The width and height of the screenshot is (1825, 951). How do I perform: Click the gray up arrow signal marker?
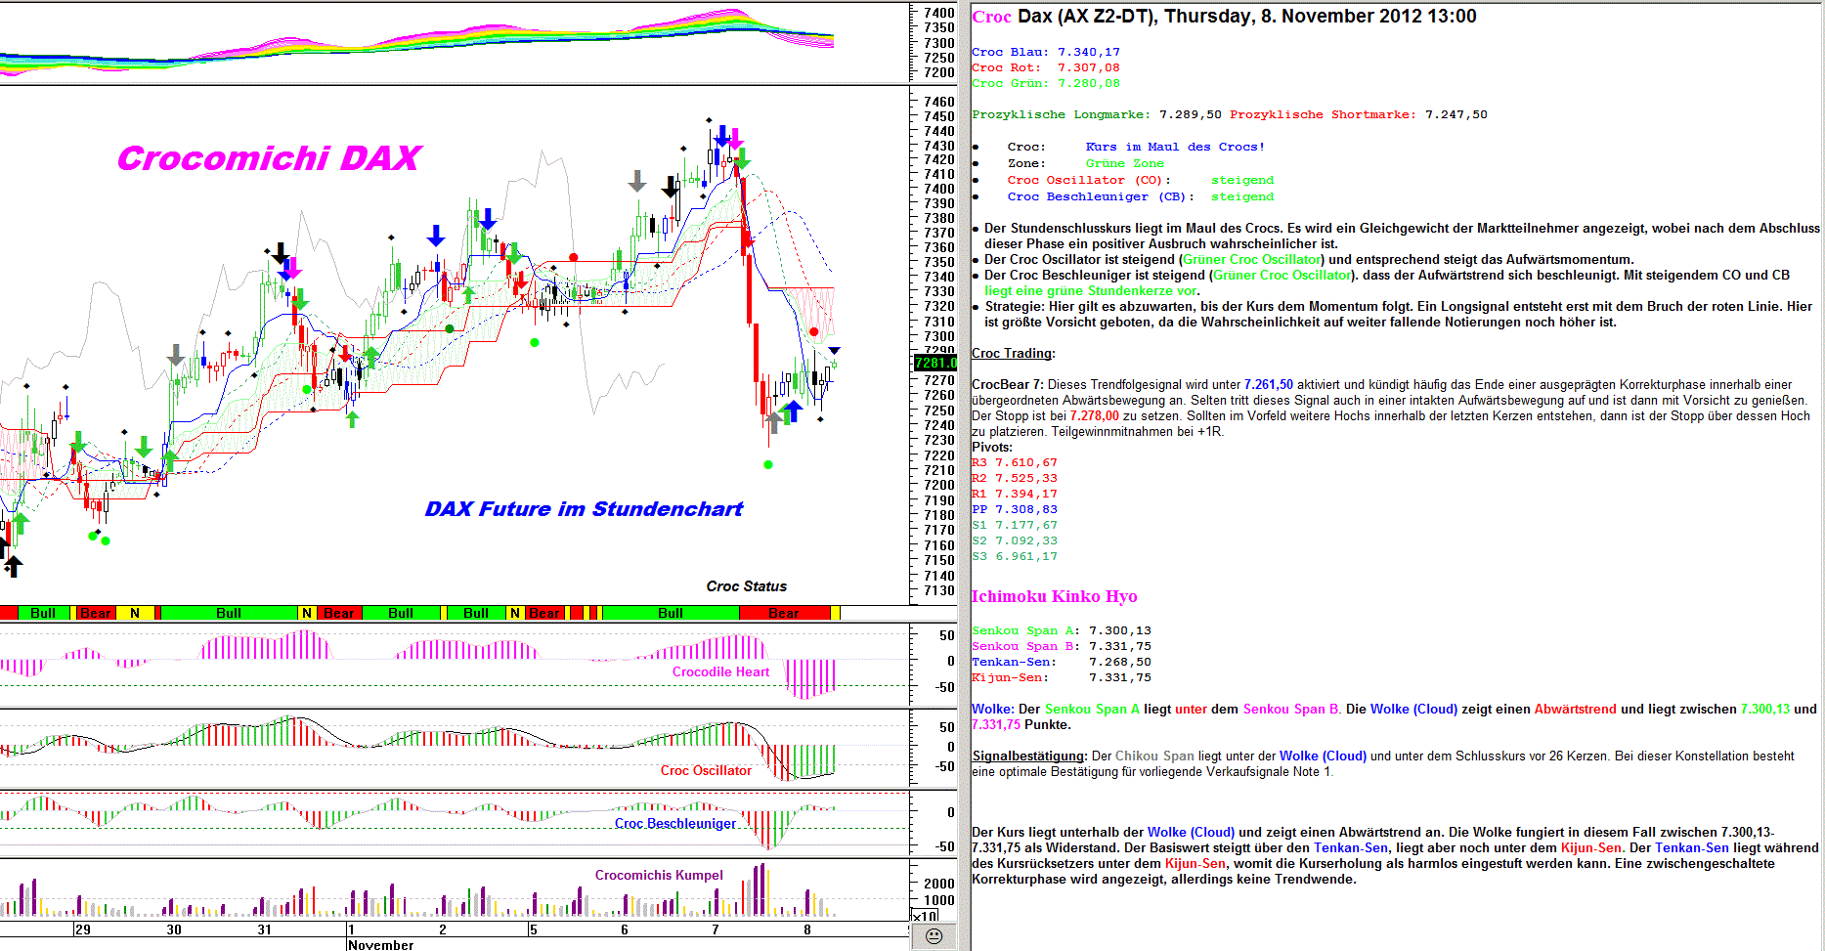(x=774, y=422)
